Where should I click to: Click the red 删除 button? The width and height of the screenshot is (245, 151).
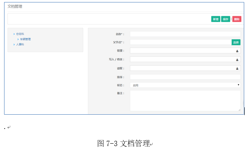coord(237,19)
